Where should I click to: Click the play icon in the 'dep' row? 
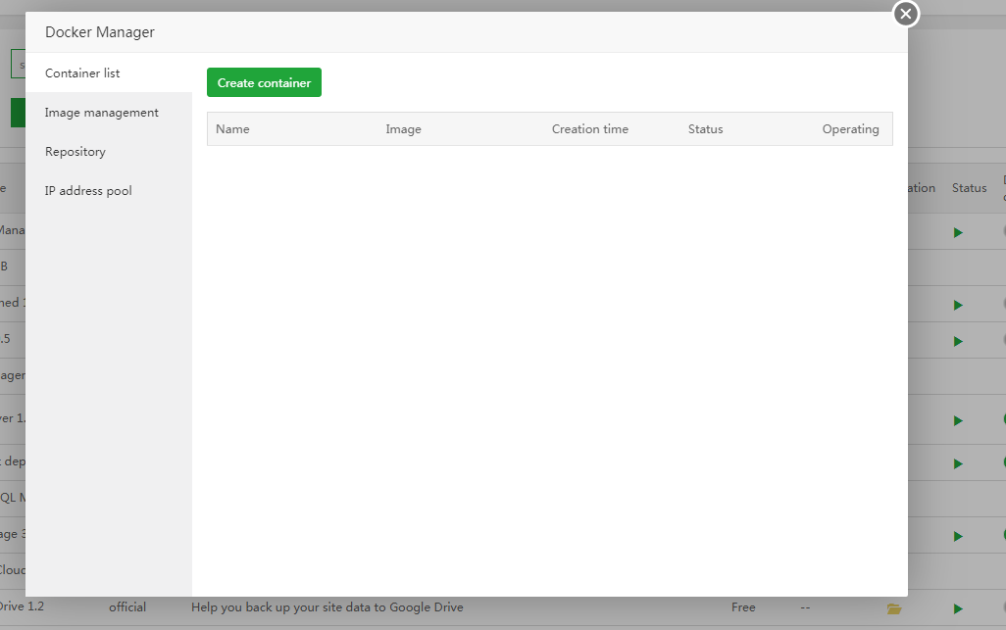pos(958,463)
